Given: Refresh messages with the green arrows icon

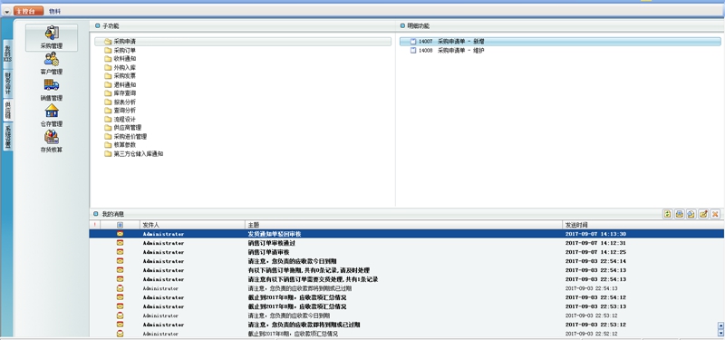Looking at the screenshot, I should pyautogui.click(x=667, y=214).
